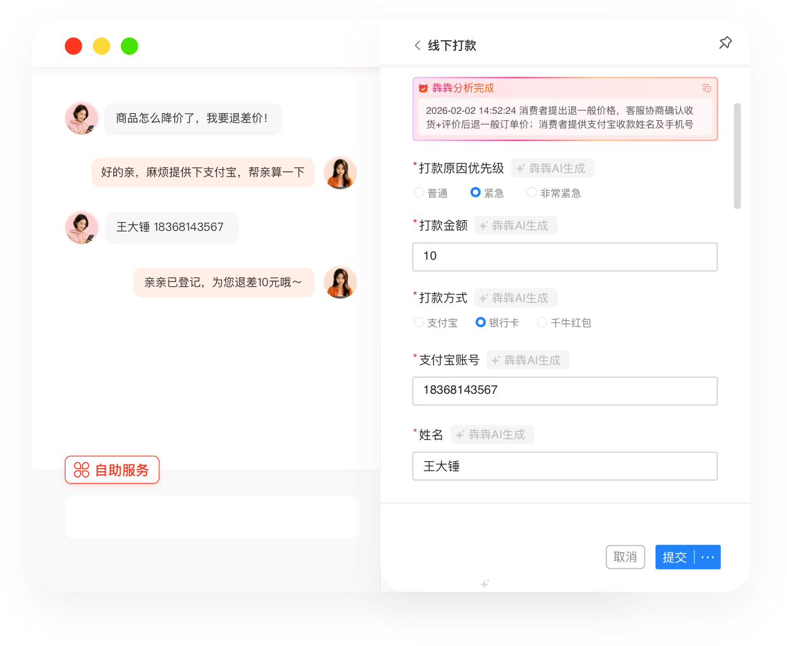787x646 pixels.
Task: Click the message 好的亲，麻烦提供下支付宝，帮亲算一下
Action: pos(203,172)
